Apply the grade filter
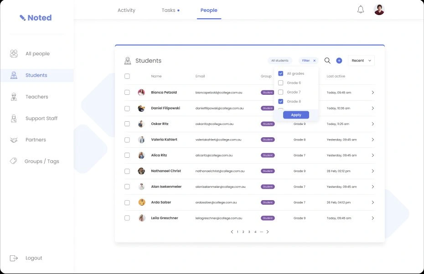Screen dimensions: 424x274 click(x=296, y=115)
